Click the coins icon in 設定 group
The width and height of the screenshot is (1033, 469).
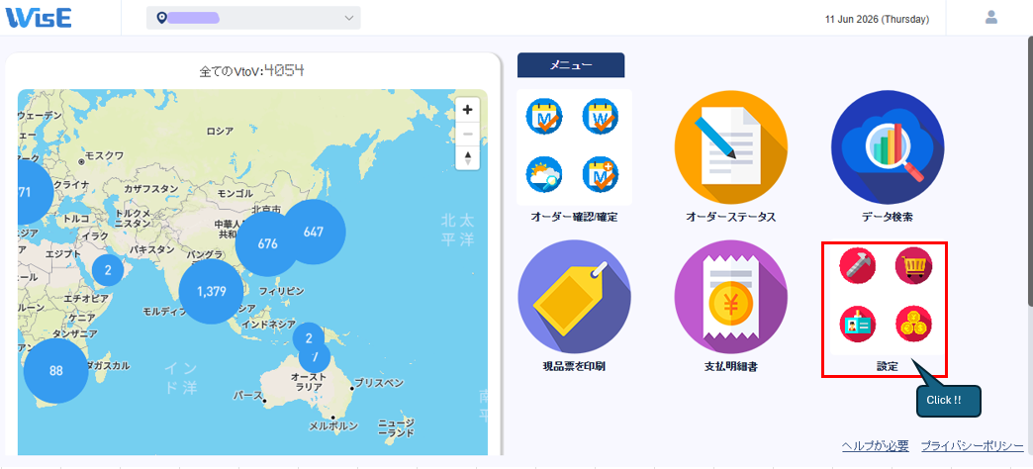(913, 325)
